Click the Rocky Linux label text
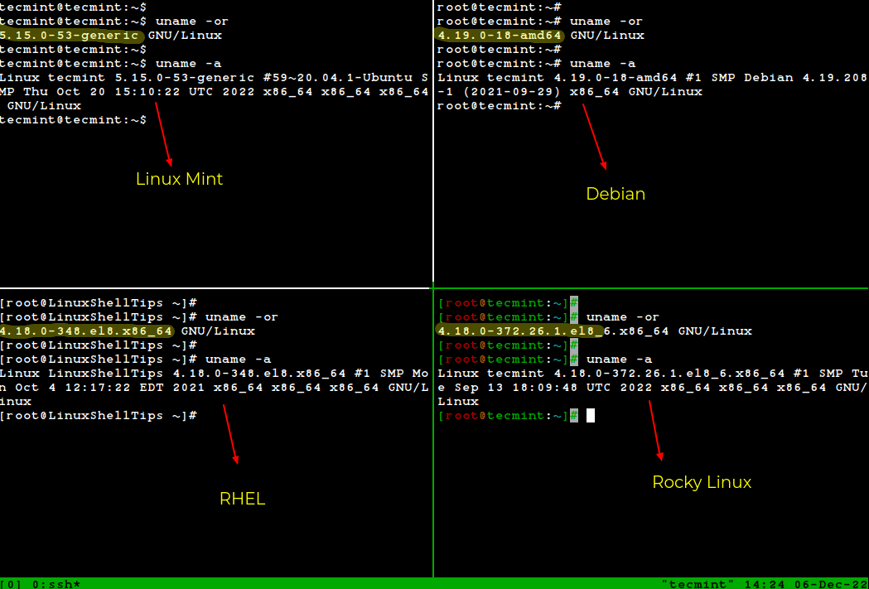Screen dimensions: 869x589 tap(702, 482)
